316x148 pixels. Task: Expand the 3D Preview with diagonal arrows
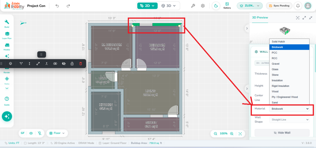[x=304, y=18]
